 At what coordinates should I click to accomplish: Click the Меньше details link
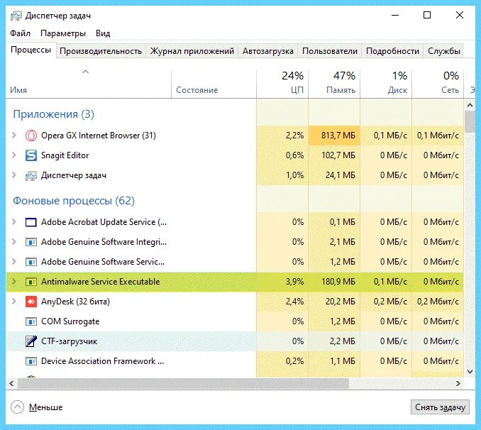pyautogui.click(x=45, y=407)
